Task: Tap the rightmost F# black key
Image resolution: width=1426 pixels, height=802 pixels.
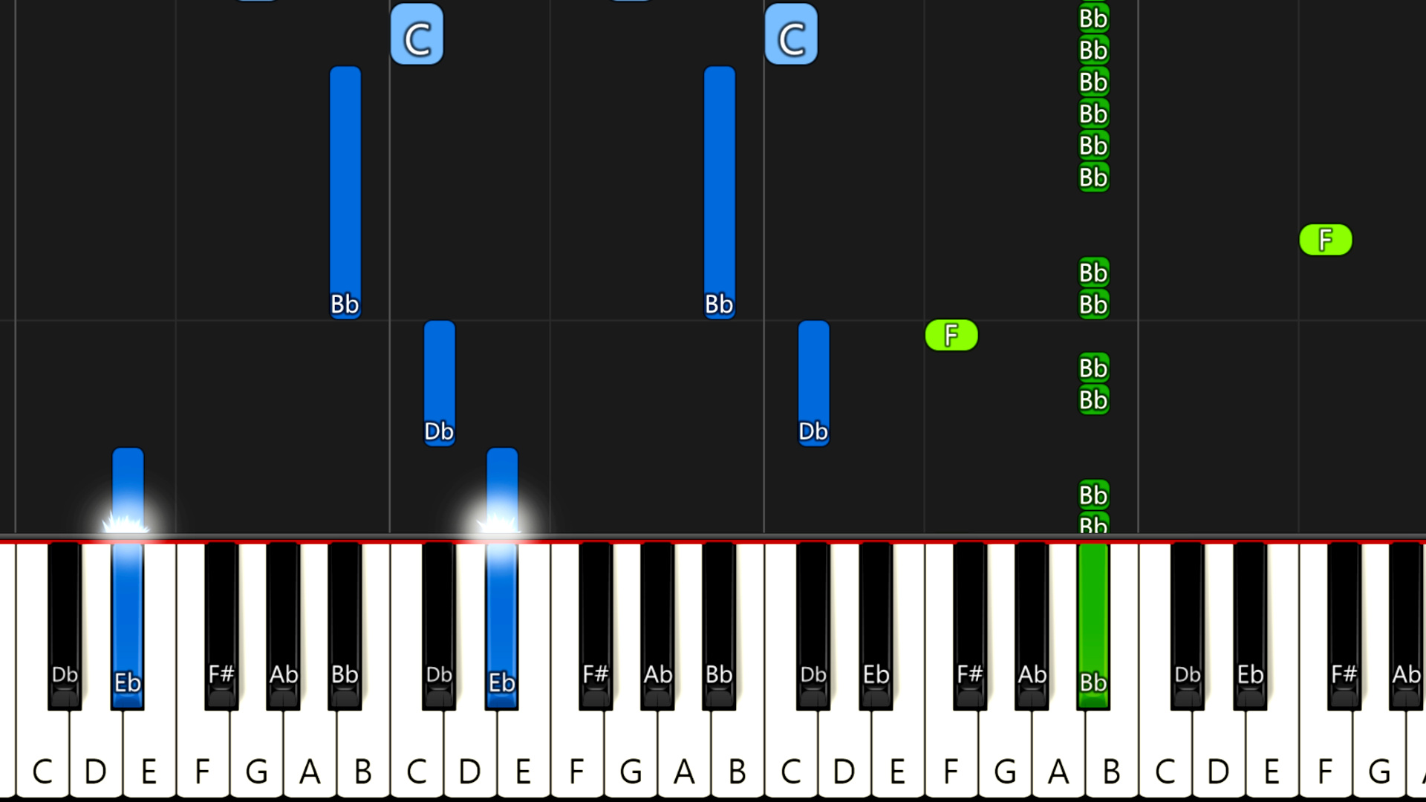Action: tap(1344, 625)
